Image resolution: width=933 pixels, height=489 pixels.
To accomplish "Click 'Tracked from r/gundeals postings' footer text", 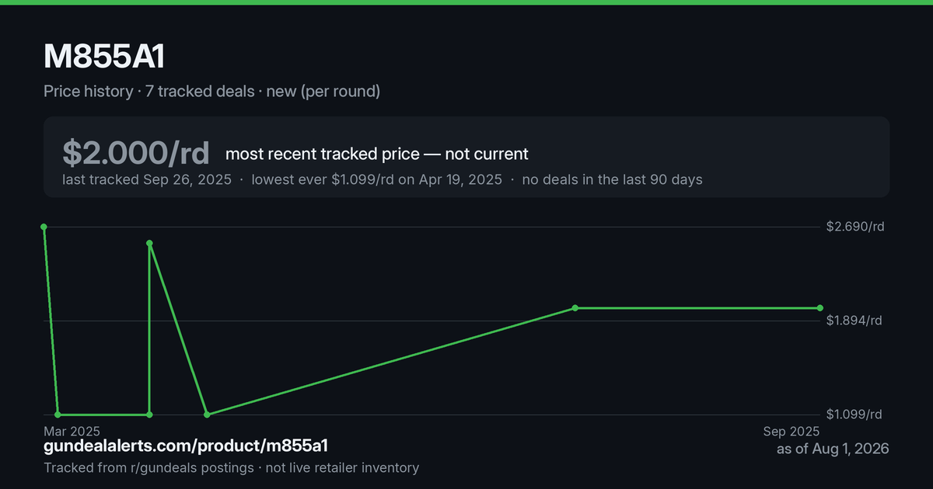I will (149, 468).
